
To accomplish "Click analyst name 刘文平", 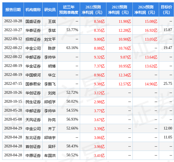I will pos(50,39).
